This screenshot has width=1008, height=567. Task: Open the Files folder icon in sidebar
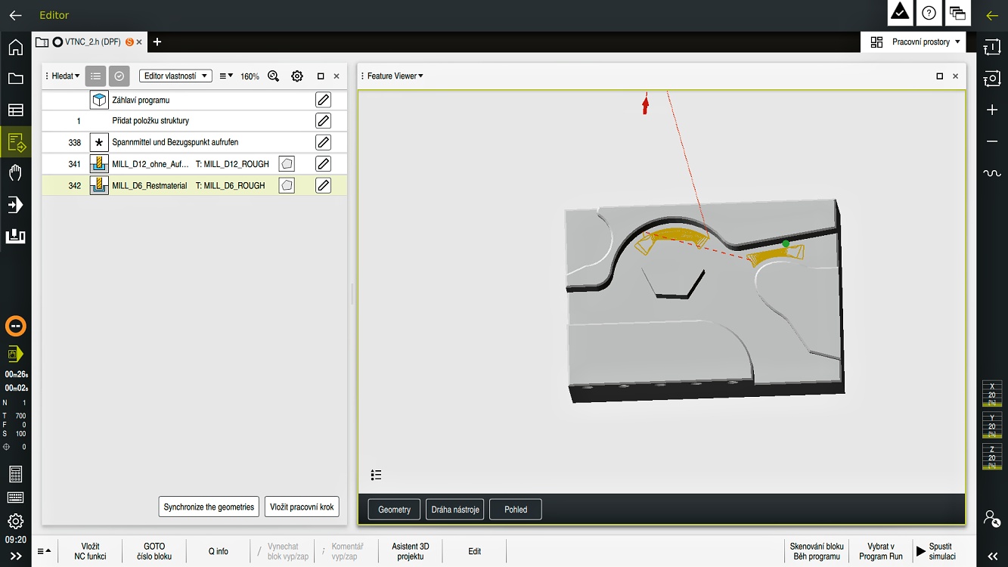[x=15, y=79]
